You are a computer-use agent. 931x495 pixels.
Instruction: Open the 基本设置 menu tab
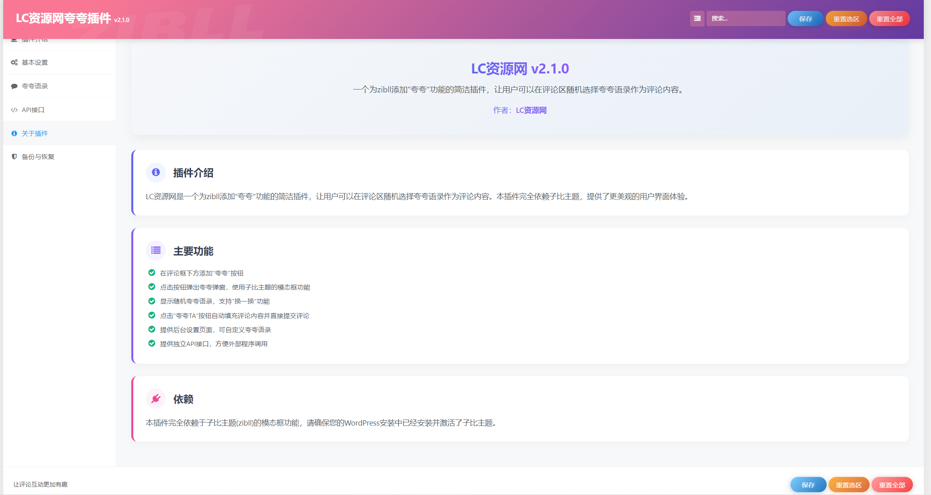(x=35, y=63)
